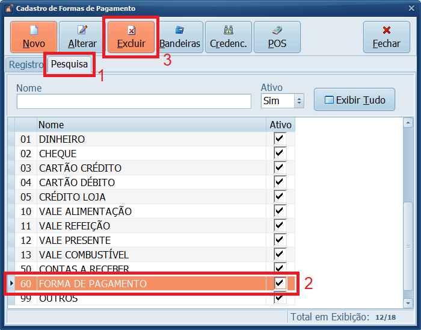Click the scrollbar down arrow
421x330 pixels.
click(x=408, y=303)
